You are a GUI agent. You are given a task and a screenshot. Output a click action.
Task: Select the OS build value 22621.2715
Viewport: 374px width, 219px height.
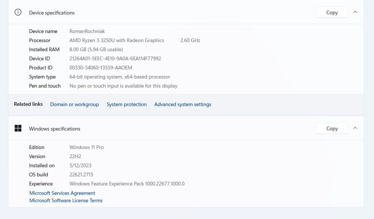pyautogui.click(x=81, y=174)
